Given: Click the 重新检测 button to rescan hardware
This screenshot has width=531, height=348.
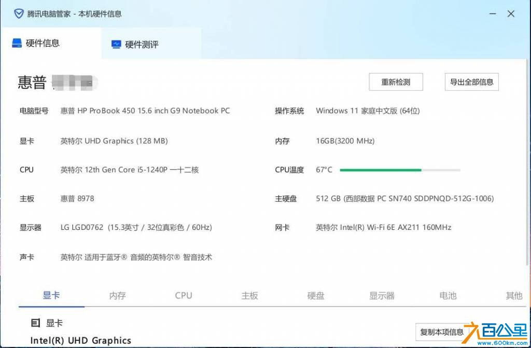Looking at the screenshot, I should [x=396, y=82].
